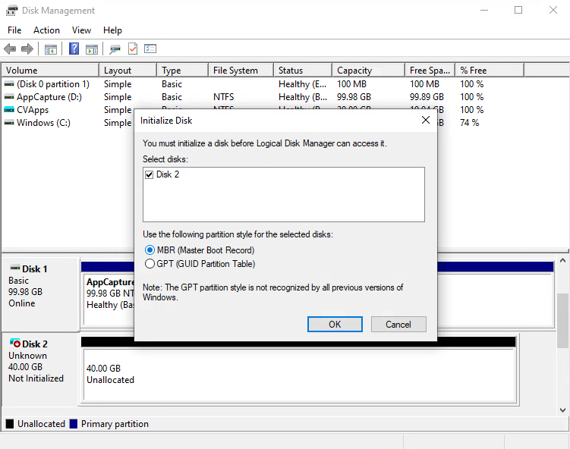570x449 pixels.
Task: Click Basic type cell for AppCapture row
Action: (x=172, y=97)
